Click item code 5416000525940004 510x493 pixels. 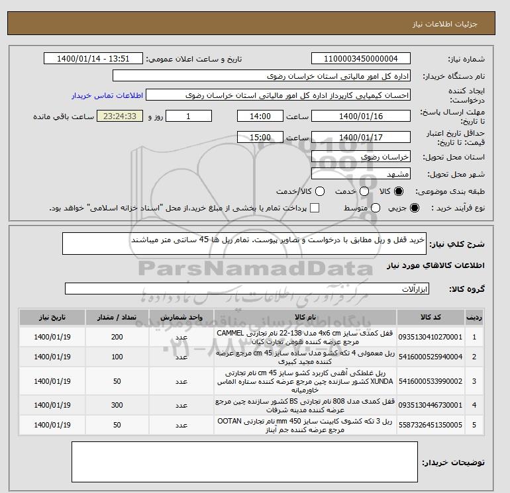click(431, 357)
